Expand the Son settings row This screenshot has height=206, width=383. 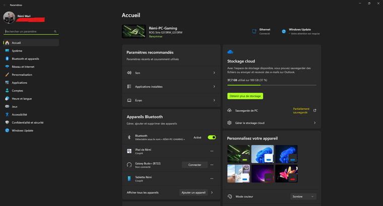[171, 73]
